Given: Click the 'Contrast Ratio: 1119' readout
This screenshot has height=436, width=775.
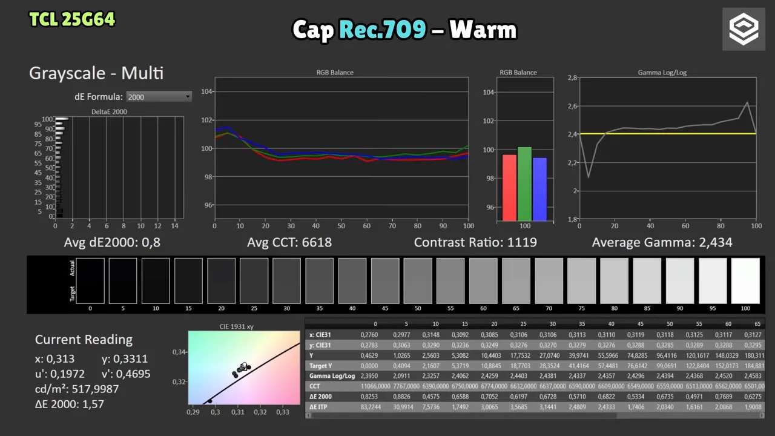Looking at the screenshot, I should pos(475,243).
